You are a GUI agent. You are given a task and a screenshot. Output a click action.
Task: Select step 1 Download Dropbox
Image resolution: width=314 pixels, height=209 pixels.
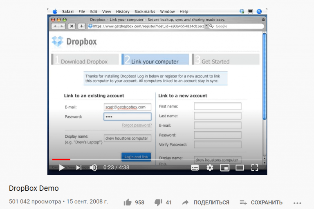coord(85,59)
